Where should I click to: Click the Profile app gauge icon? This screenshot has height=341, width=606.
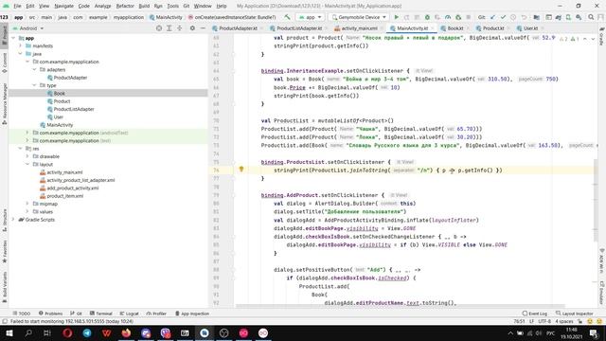tap(448, 17)
